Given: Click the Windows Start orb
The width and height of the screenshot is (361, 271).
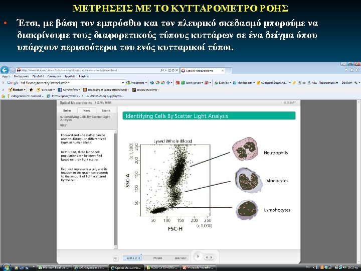Looking at the screenshot, I should 6,267.
